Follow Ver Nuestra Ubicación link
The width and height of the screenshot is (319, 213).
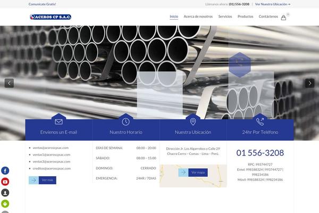click(273, 4)
